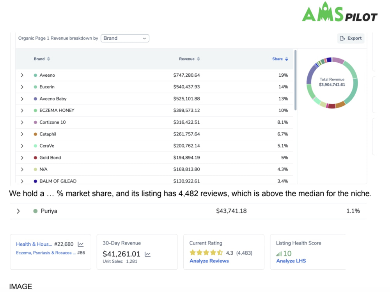The image size is (390, 292).
Task: Click the Listing Health Score bars icon
Action: click(279, 254)
